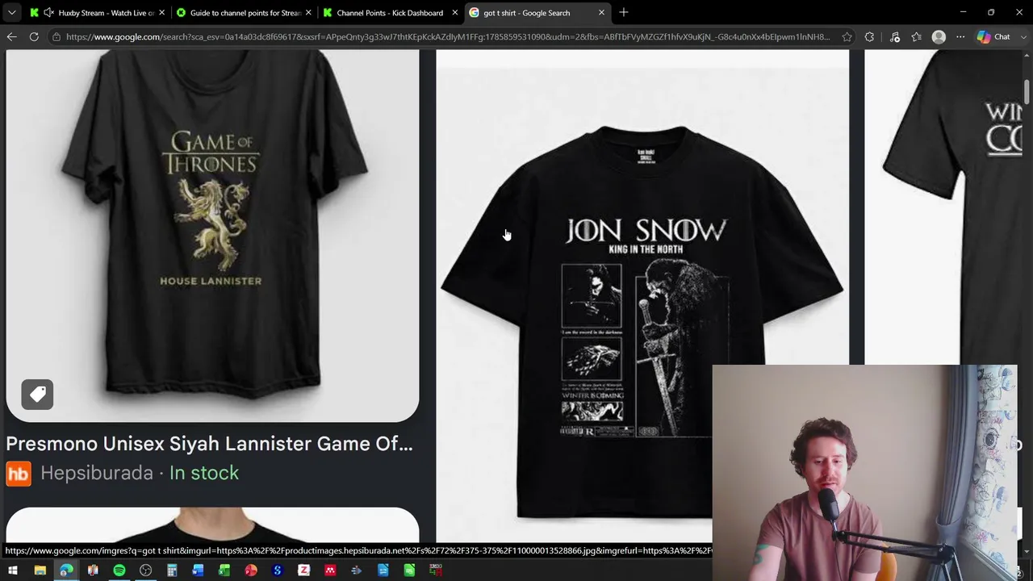This screenshot has height=581, width=1033.
Task: Open the browser Extensions menu
Action: (869, 37)
